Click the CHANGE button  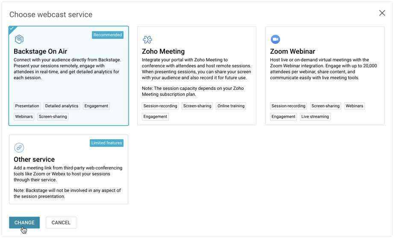pos(24,222)
